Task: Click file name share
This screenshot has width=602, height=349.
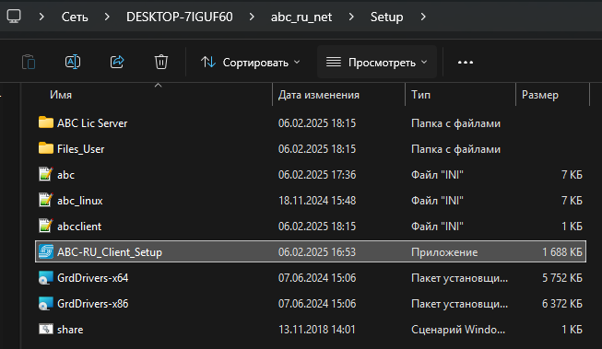Action: [70, 330]
